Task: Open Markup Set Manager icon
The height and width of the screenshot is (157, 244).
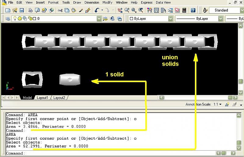Action: [x=177, y=10]
